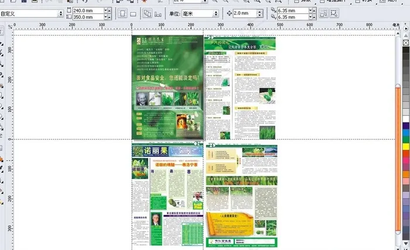Click the nudge offset icon
410x250 pixels.
(x=228, y=13)
